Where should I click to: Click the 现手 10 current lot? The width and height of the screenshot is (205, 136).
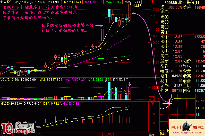[x=171, y=81]
